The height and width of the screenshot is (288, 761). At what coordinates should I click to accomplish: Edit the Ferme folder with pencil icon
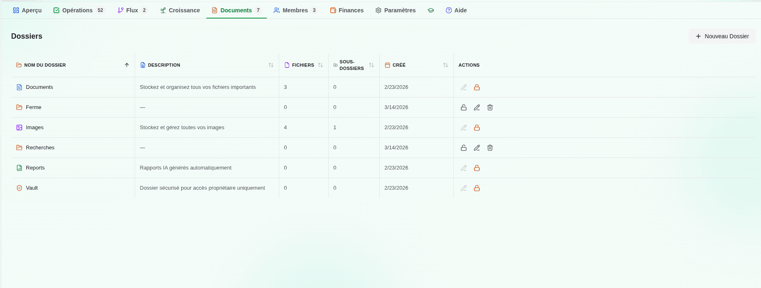[x=477, y=107]
